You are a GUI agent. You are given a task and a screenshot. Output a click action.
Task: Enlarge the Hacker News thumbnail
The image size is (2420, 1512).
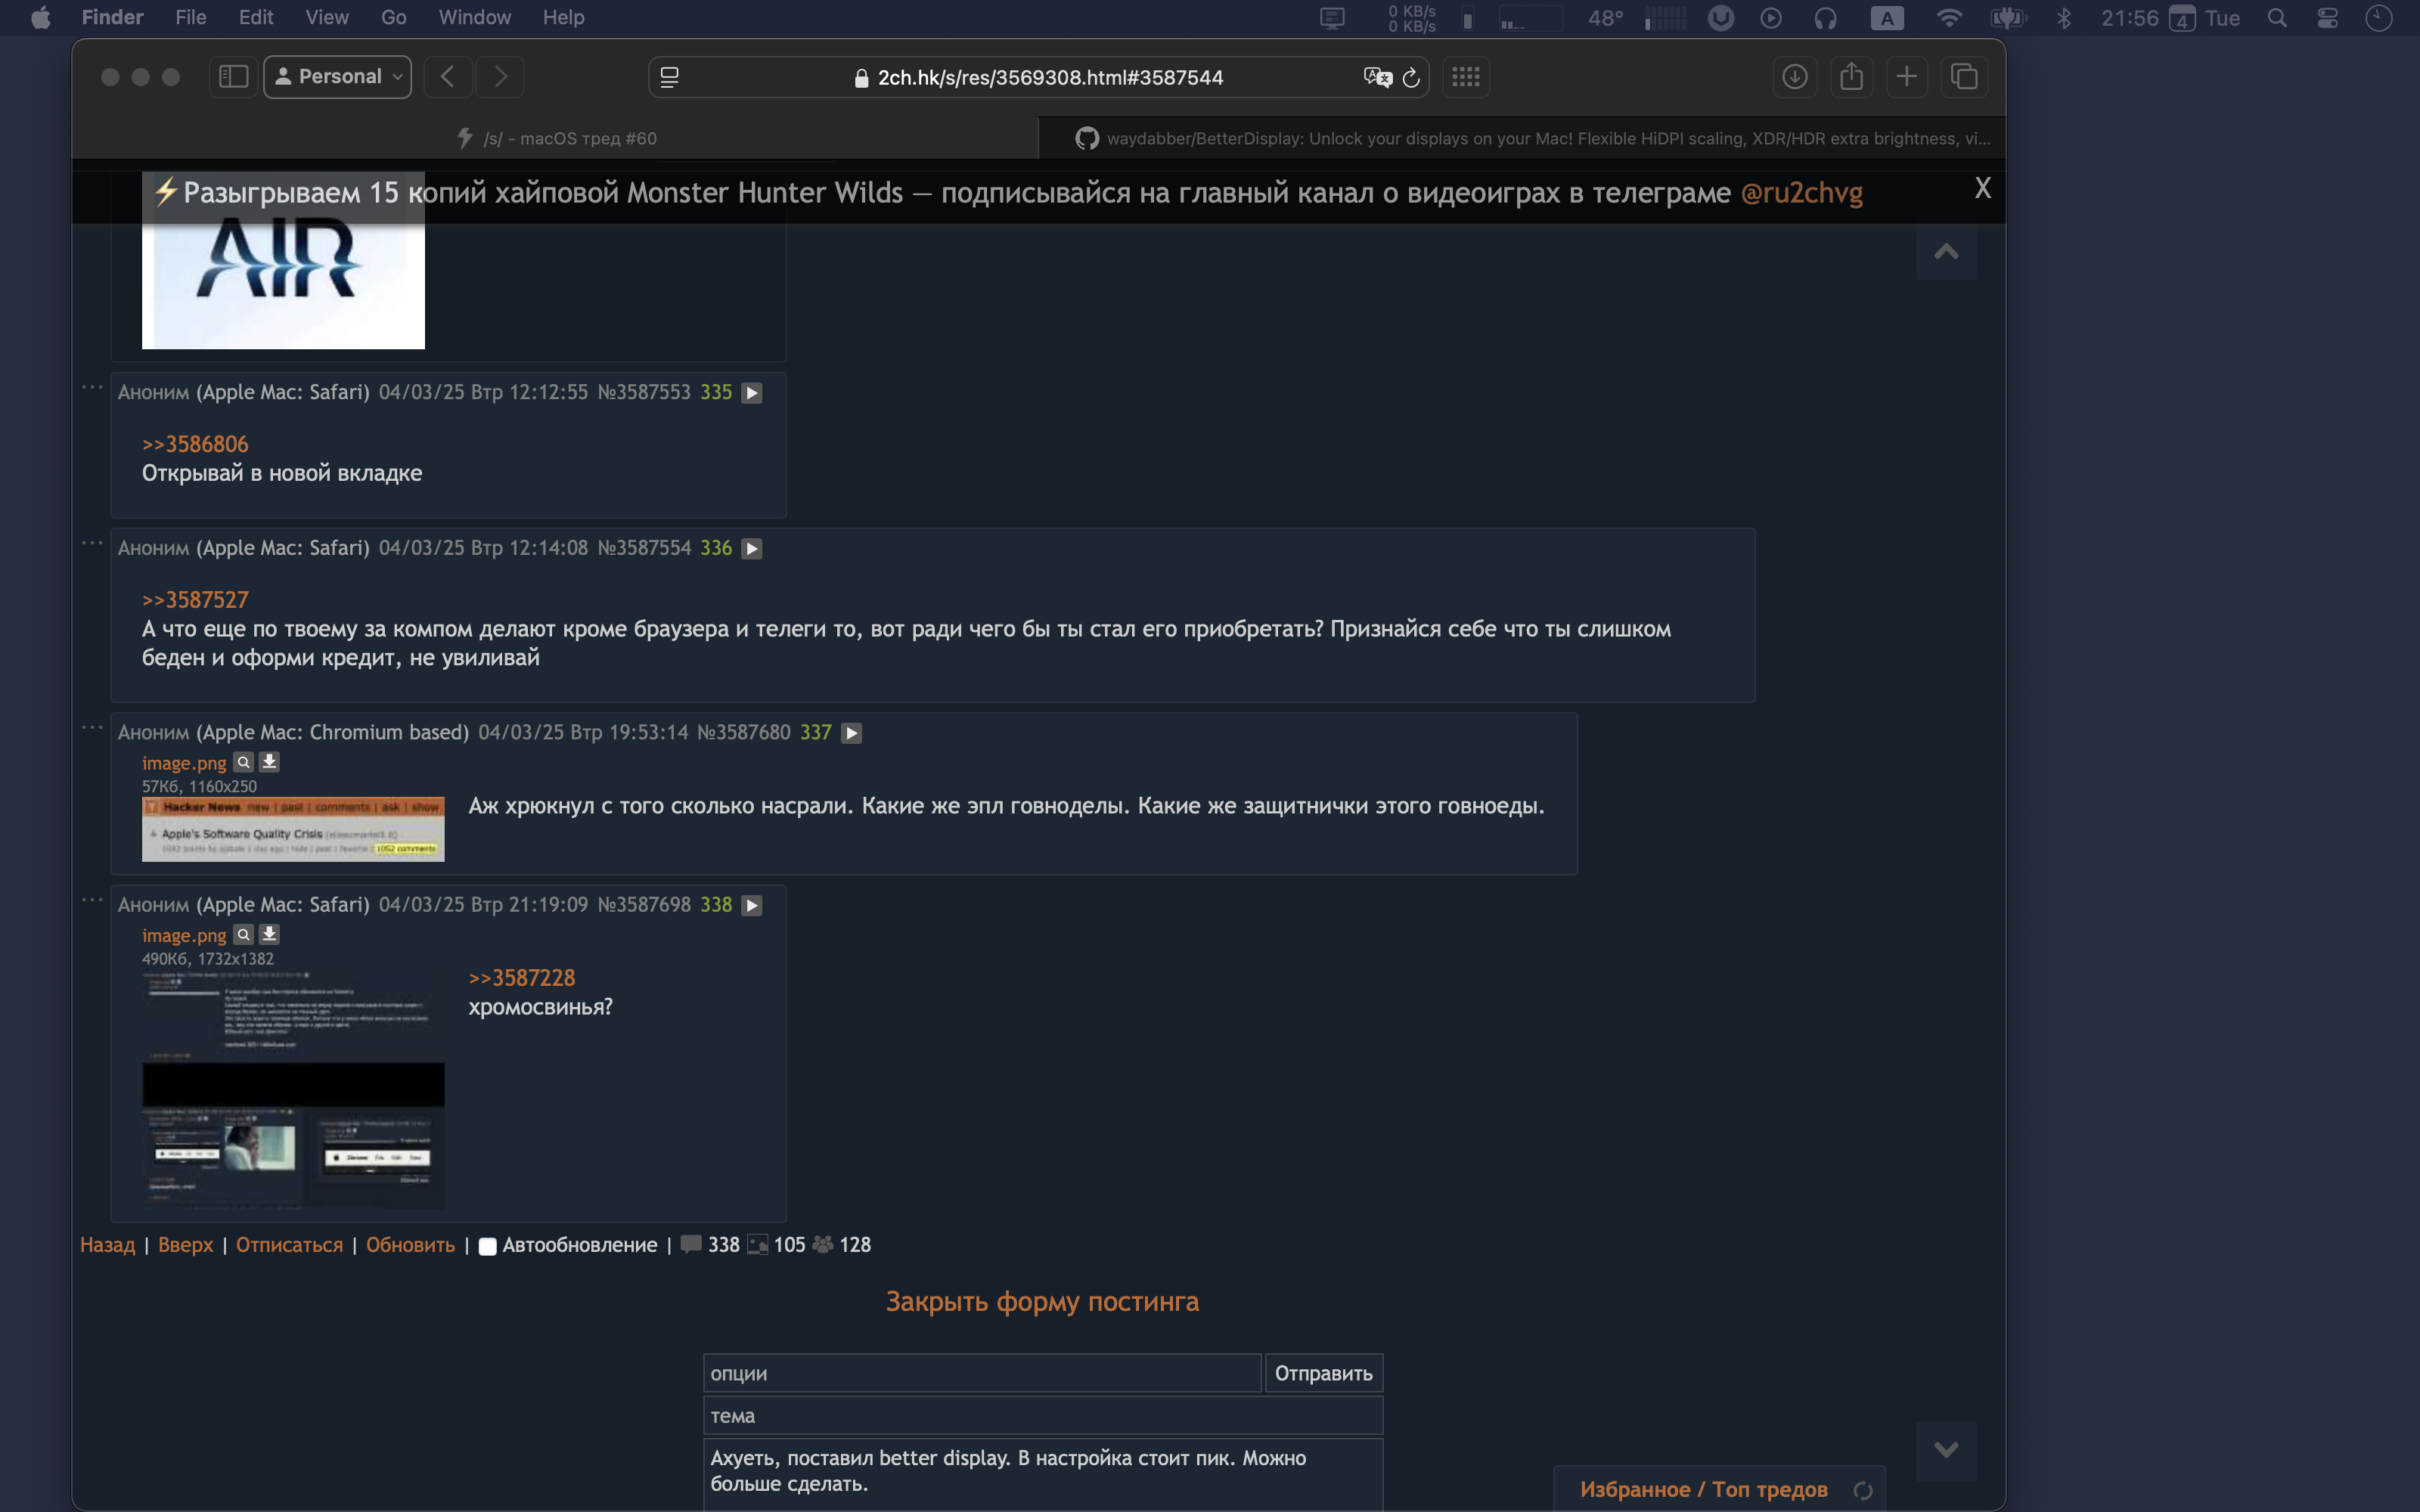point(293,828)
